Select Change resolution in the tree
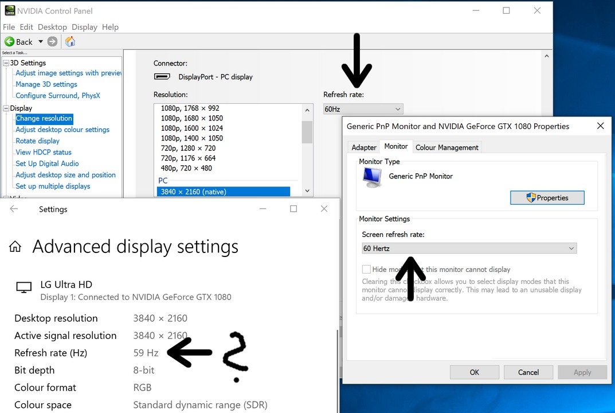This screenshot has height=413, width=615. (x=44, y=119)
